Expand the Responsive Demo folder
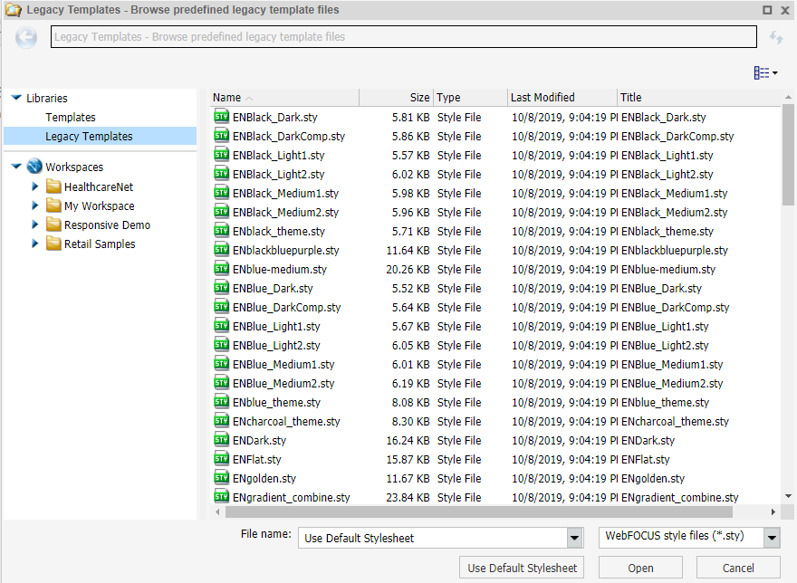The width and height of the screenshot is (797, 583). coord(35,225)
